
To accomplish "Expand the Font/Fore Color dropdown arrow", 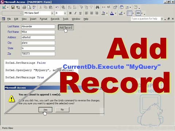I will (116, 13).
